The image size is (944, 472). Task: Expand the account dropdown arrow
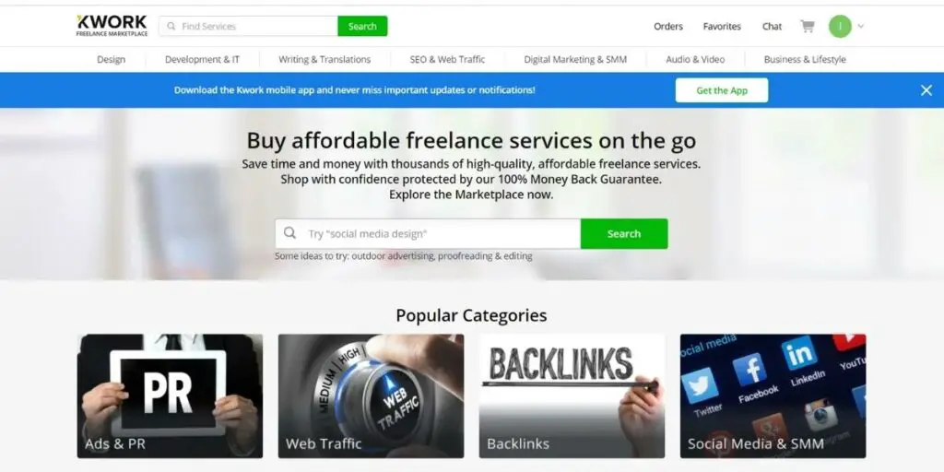click(x=861, y=27)
